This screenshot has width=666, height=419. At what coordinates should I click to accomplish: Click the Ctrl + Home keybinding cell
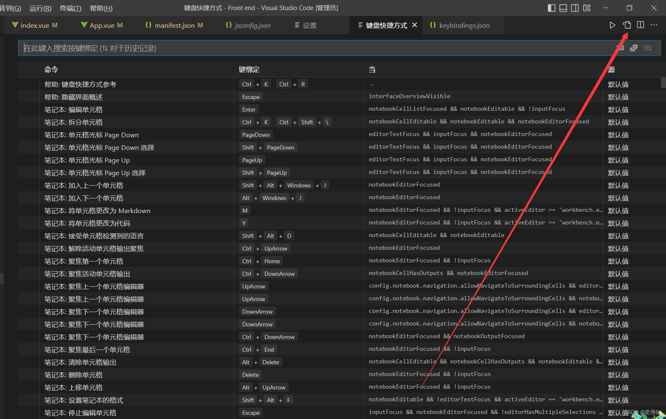pos(261,261)
